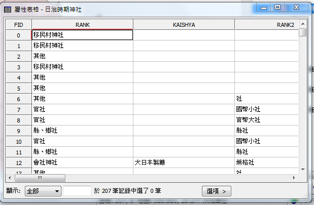Viewport: 314px width, 205px height.
Task: Click the RANK column header
Action: (x=82, y=24)
